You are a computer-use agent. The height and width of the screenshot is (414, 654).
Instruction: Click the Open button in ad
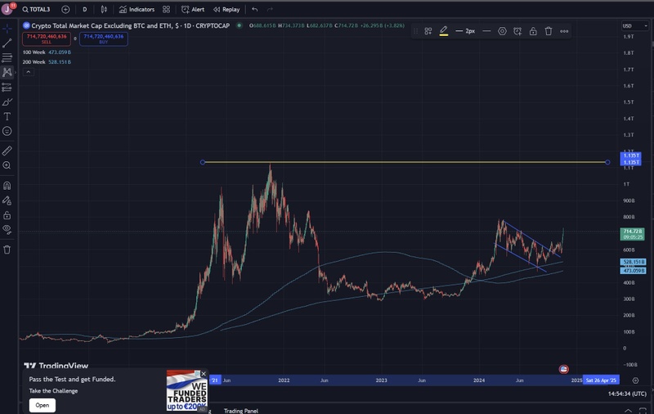[43, 405]
